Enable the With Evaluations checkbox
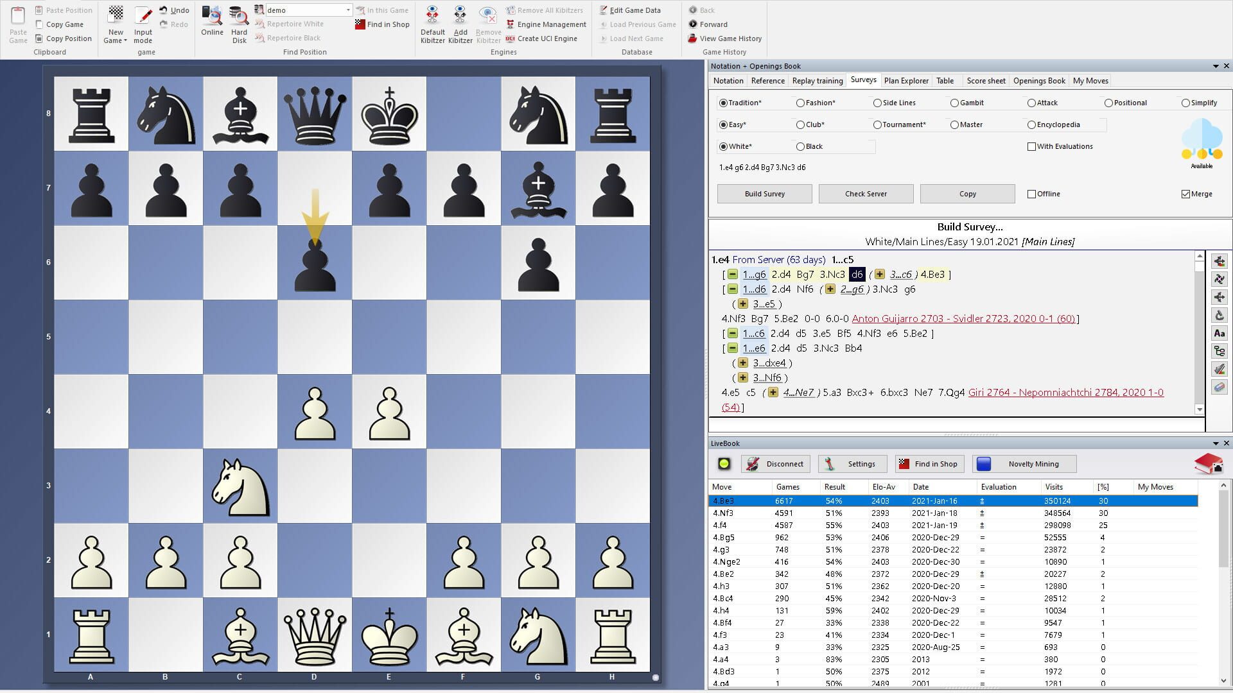This screenshot has width=1233, height=693. tap(1031, 146)
